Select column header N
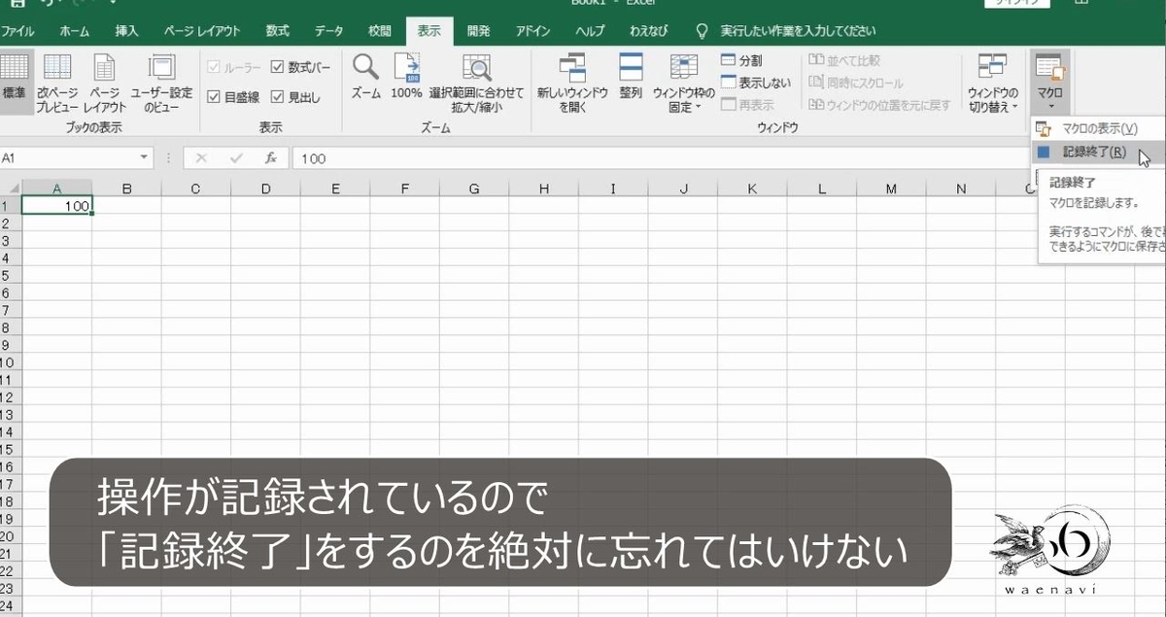Screen dimensions: 1166x617 960,189
